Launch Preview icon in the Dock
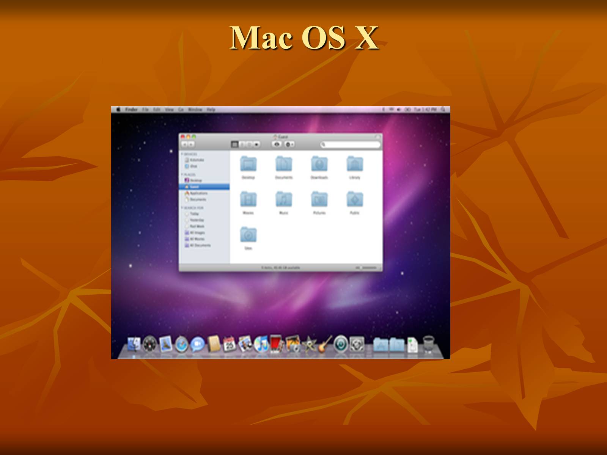Screen dimensions: 607x455 tap(245, 344)
